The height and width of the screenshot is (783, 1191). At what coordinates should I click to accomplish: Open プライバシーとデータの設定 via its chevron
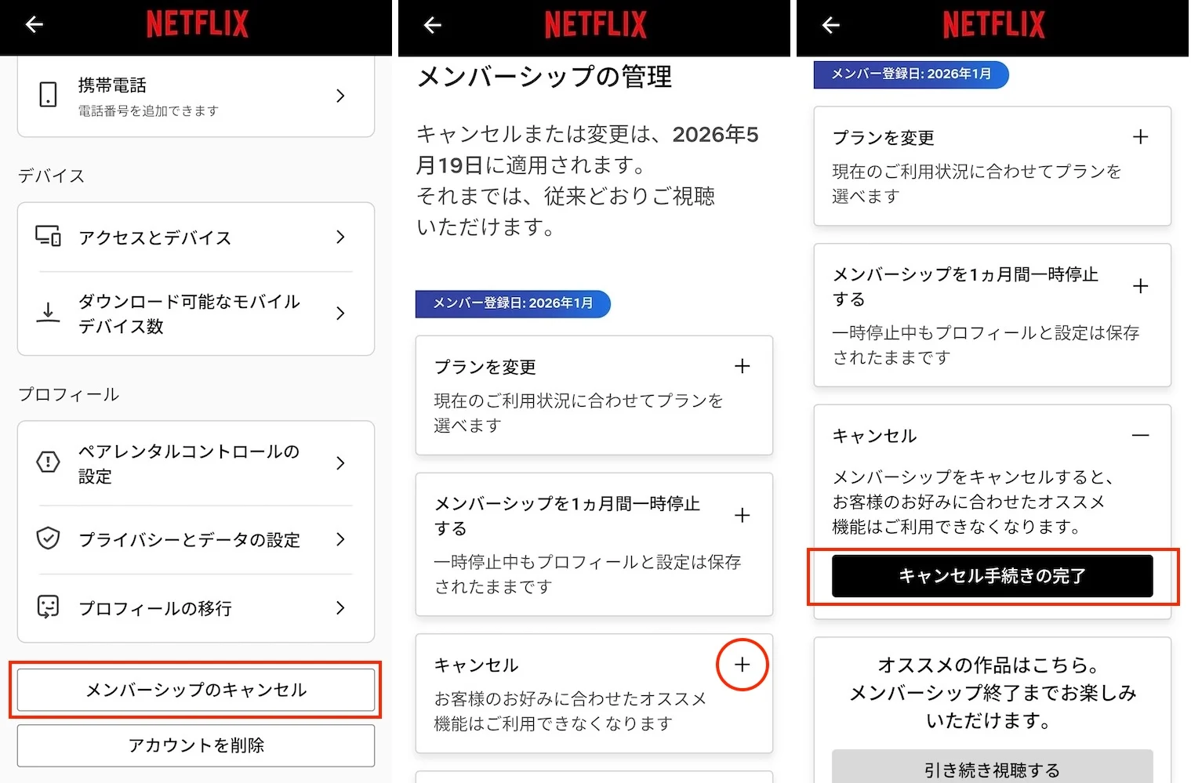(340, 539)
